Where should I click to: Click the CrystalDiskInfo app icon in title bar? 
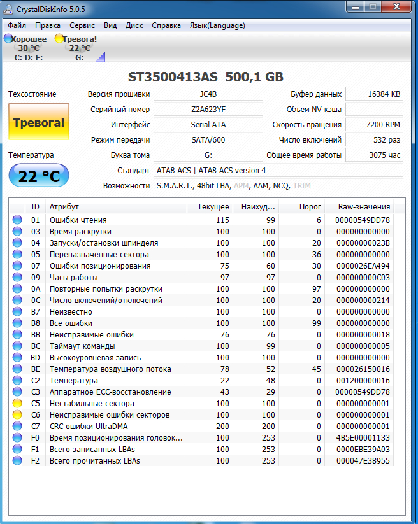coord(10,9)
